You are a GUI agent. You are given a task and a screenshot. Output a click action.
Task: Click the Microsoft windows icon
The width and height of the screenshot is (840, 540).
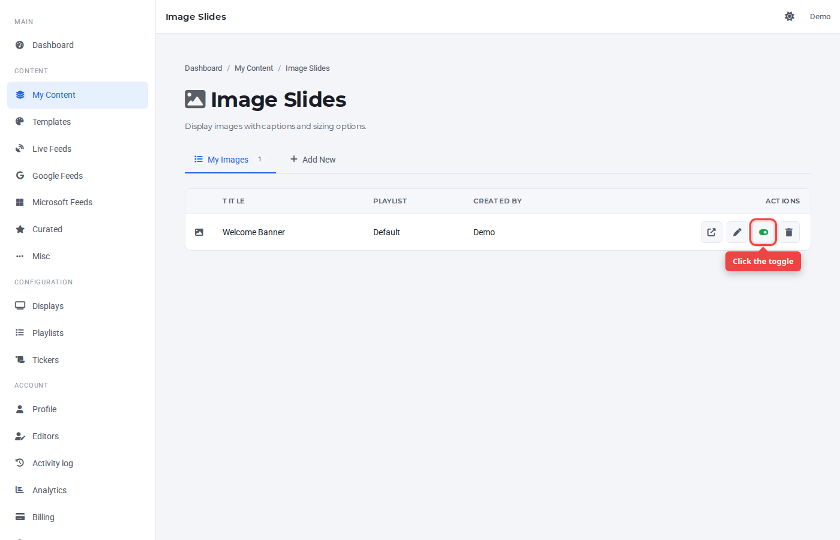click(x=20, y=202)
